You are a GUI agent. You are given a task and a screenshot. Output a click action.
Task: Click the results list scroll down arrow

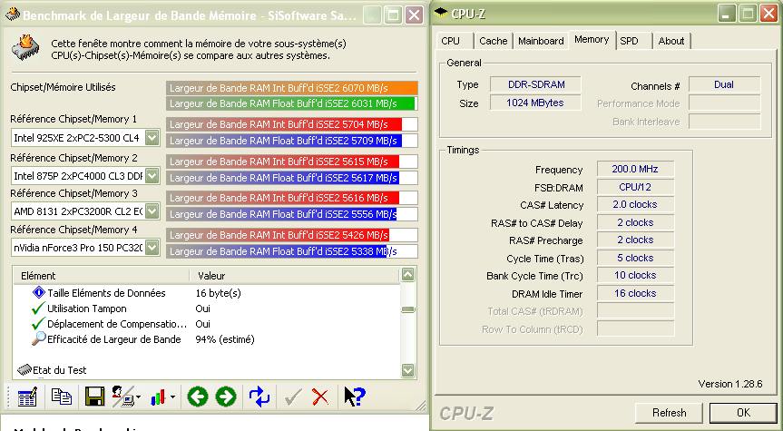click(407, 370)
